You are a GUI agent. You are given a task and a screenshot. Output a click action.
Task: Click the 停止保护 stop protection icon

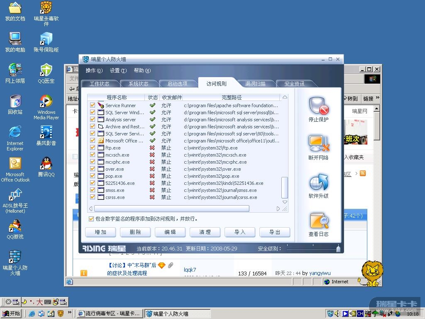(319, 106)
